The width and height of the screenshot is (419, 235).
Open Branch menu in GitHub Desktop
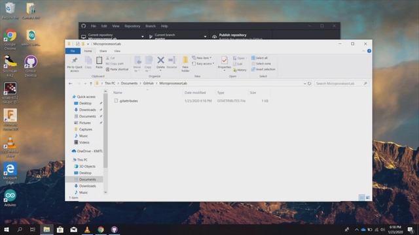point(151,26)
